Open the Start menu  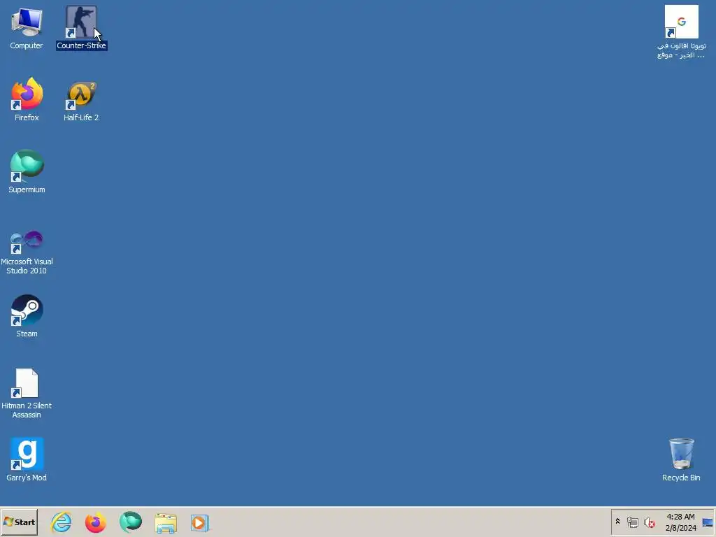(x=19, y=522)
